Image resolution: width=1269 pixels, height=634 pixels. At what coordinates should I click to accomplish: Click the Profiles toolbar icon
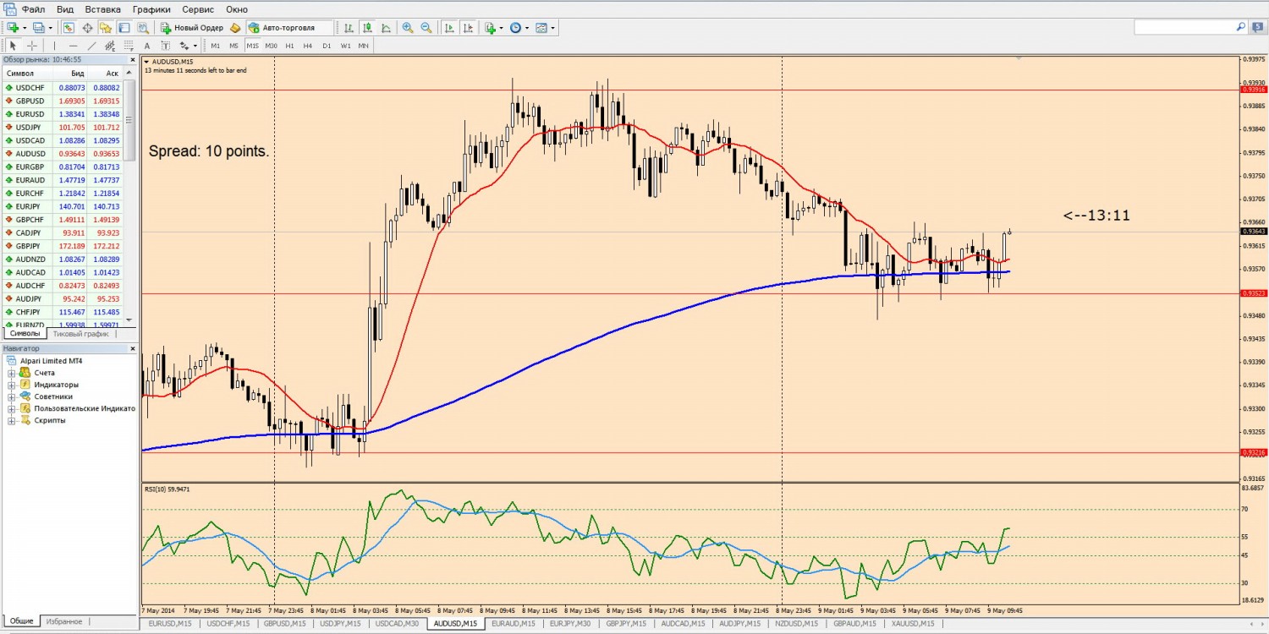tap(38, 28)
